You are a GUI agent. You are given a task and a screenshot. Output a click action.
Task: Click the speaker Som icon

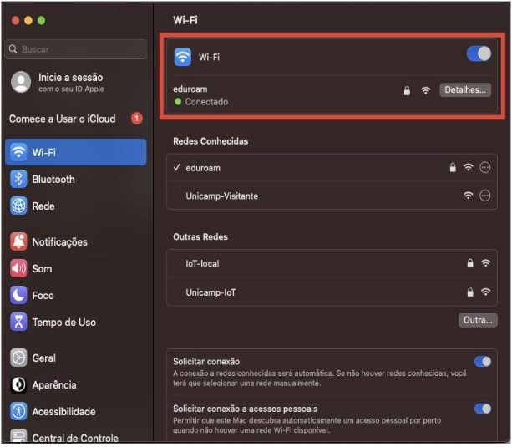point(18,268)
